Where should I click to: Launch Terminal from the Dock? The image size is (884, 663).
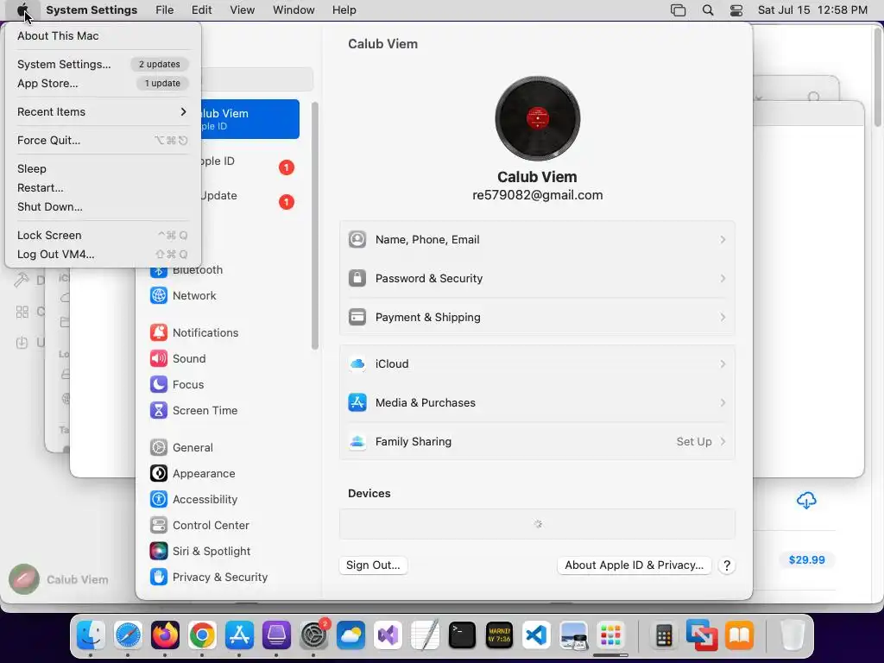462,635
